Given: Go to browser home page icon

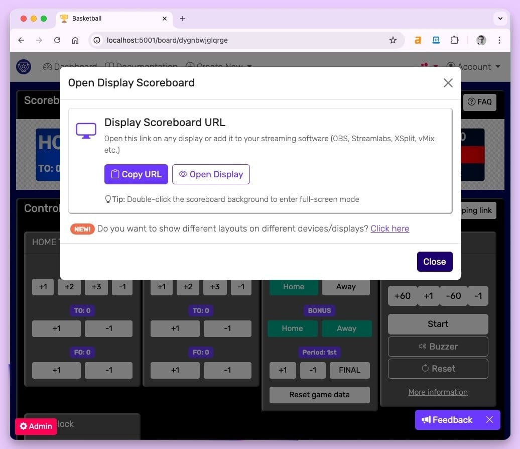Looking at the screenshot, I should [x=75, y=40].
